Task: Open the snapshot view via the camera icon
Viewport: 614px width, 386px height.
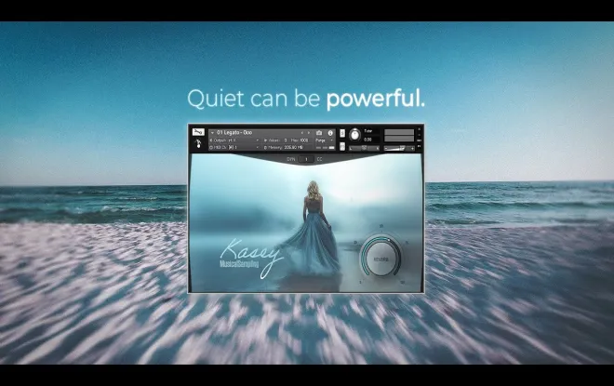Action: pyautogui.click(x=319, y=133)
